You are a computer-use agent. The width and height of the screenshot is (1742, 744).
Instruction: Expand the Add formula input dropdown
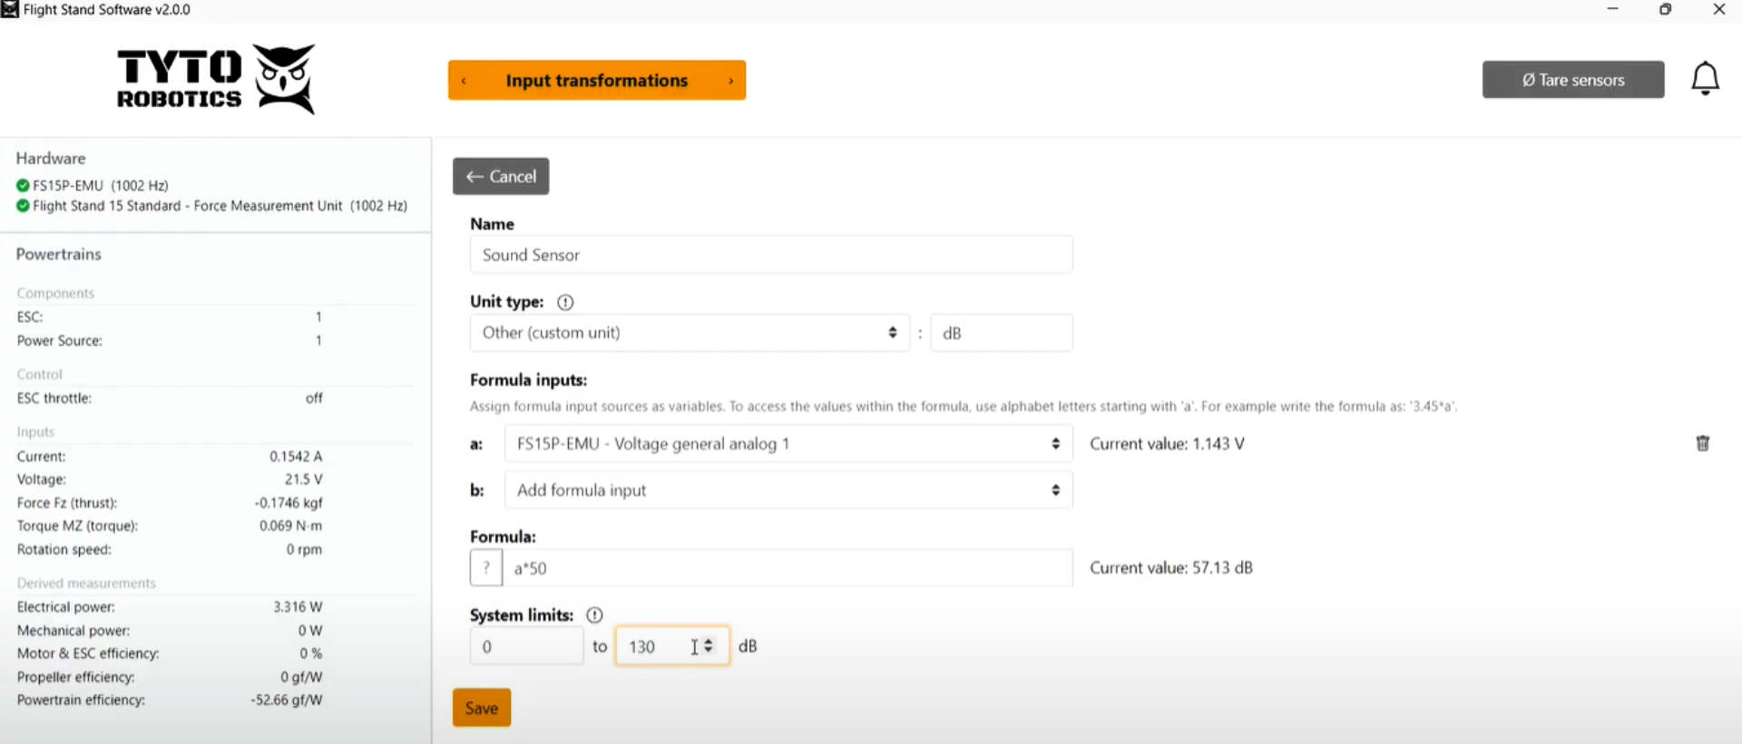pos(788,490)
